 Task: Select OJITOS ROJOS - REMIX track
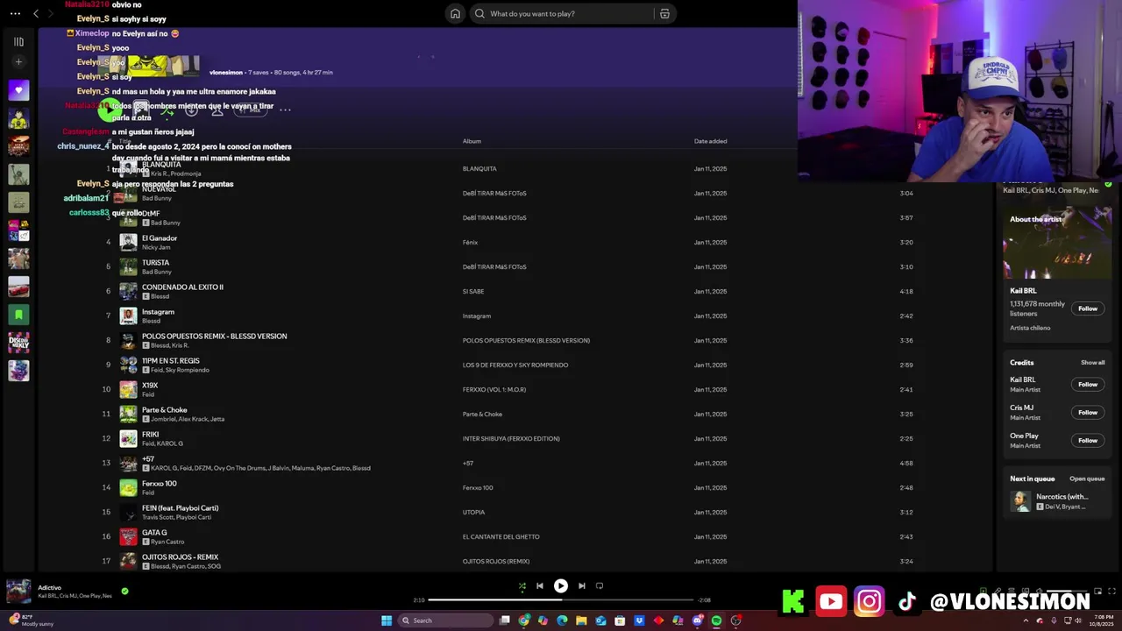tap(181, 557)
